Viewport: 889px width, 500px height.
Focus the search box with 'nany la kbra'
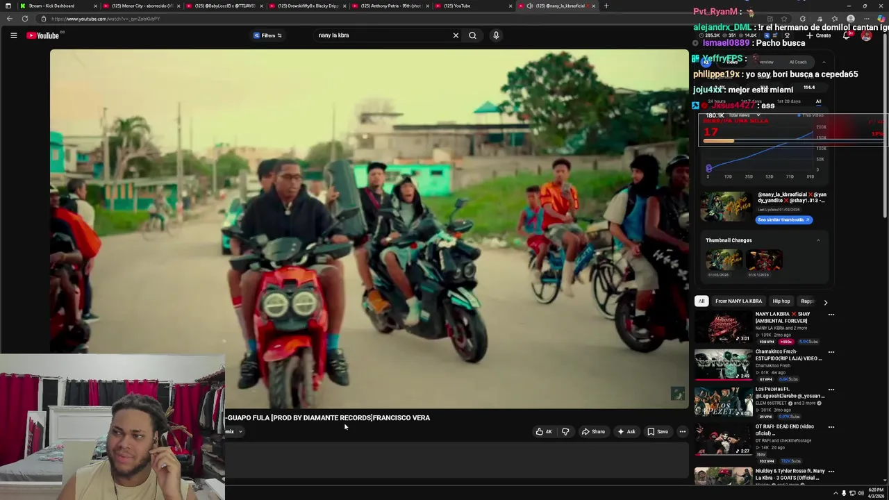click(382, 35)
